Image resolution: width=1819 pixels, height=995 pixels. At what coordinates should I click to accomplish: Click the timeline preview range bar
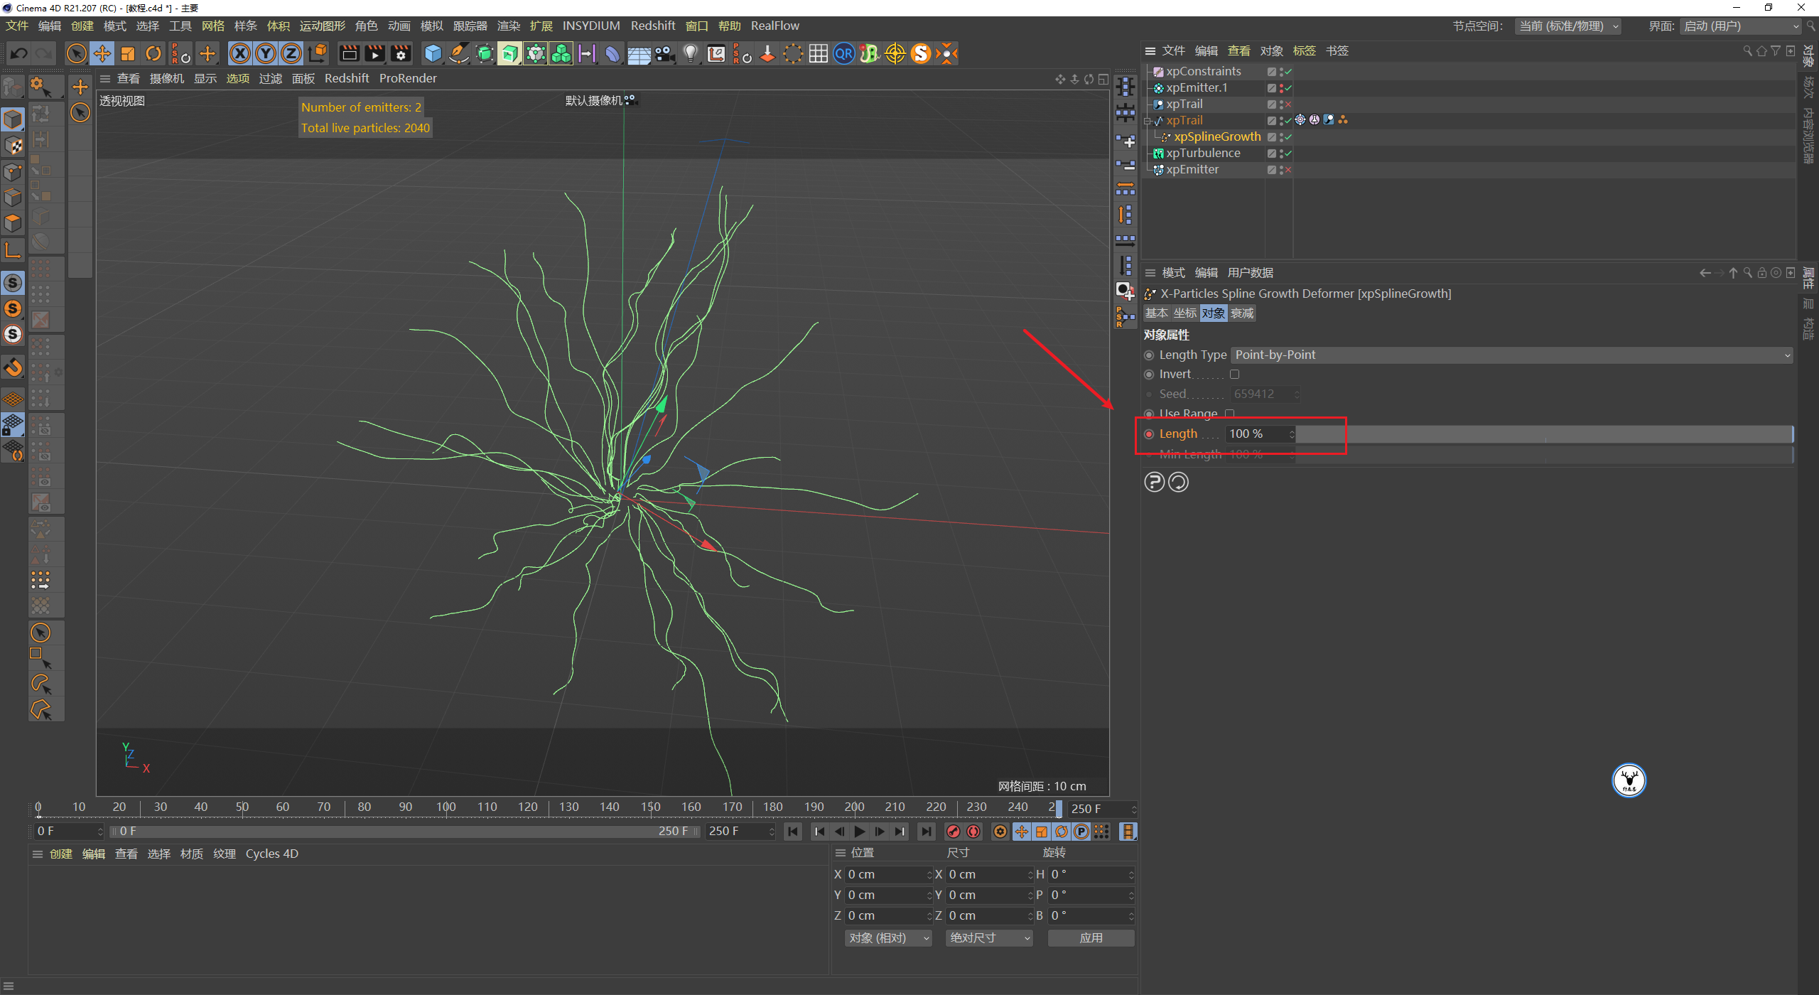(x=405, y=831)
